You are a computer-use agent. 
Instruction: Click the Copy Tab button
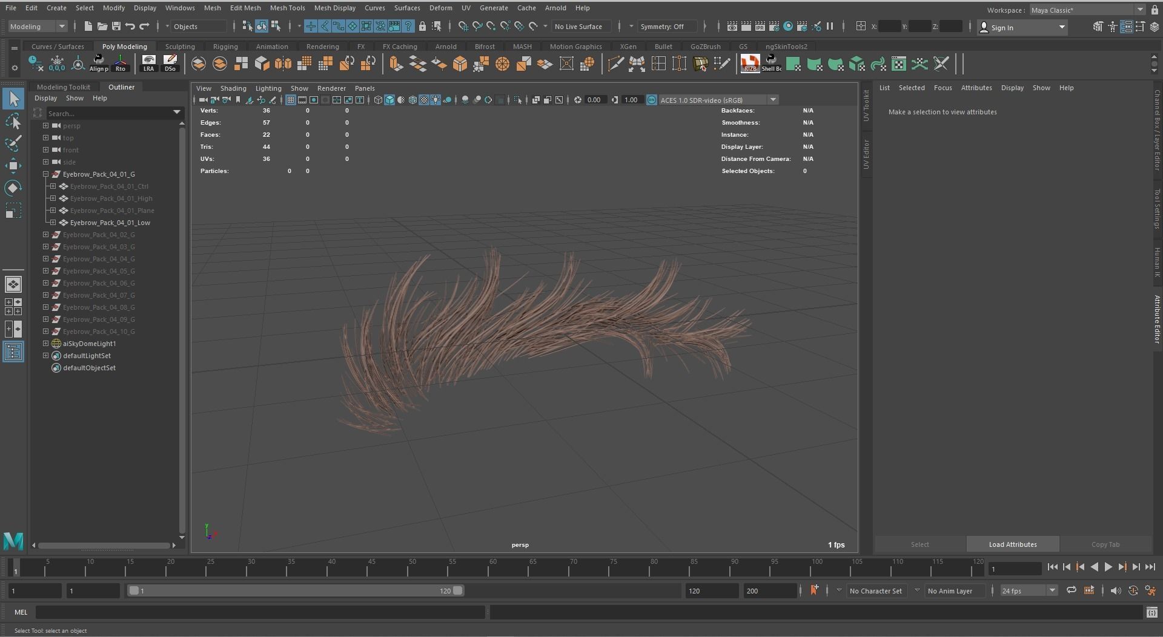[x=1105, y=544]
